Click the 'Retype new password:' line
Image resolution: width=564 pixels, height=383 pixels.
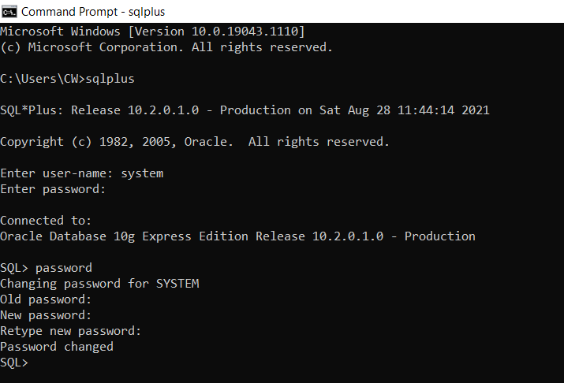[x=70, y=331]
